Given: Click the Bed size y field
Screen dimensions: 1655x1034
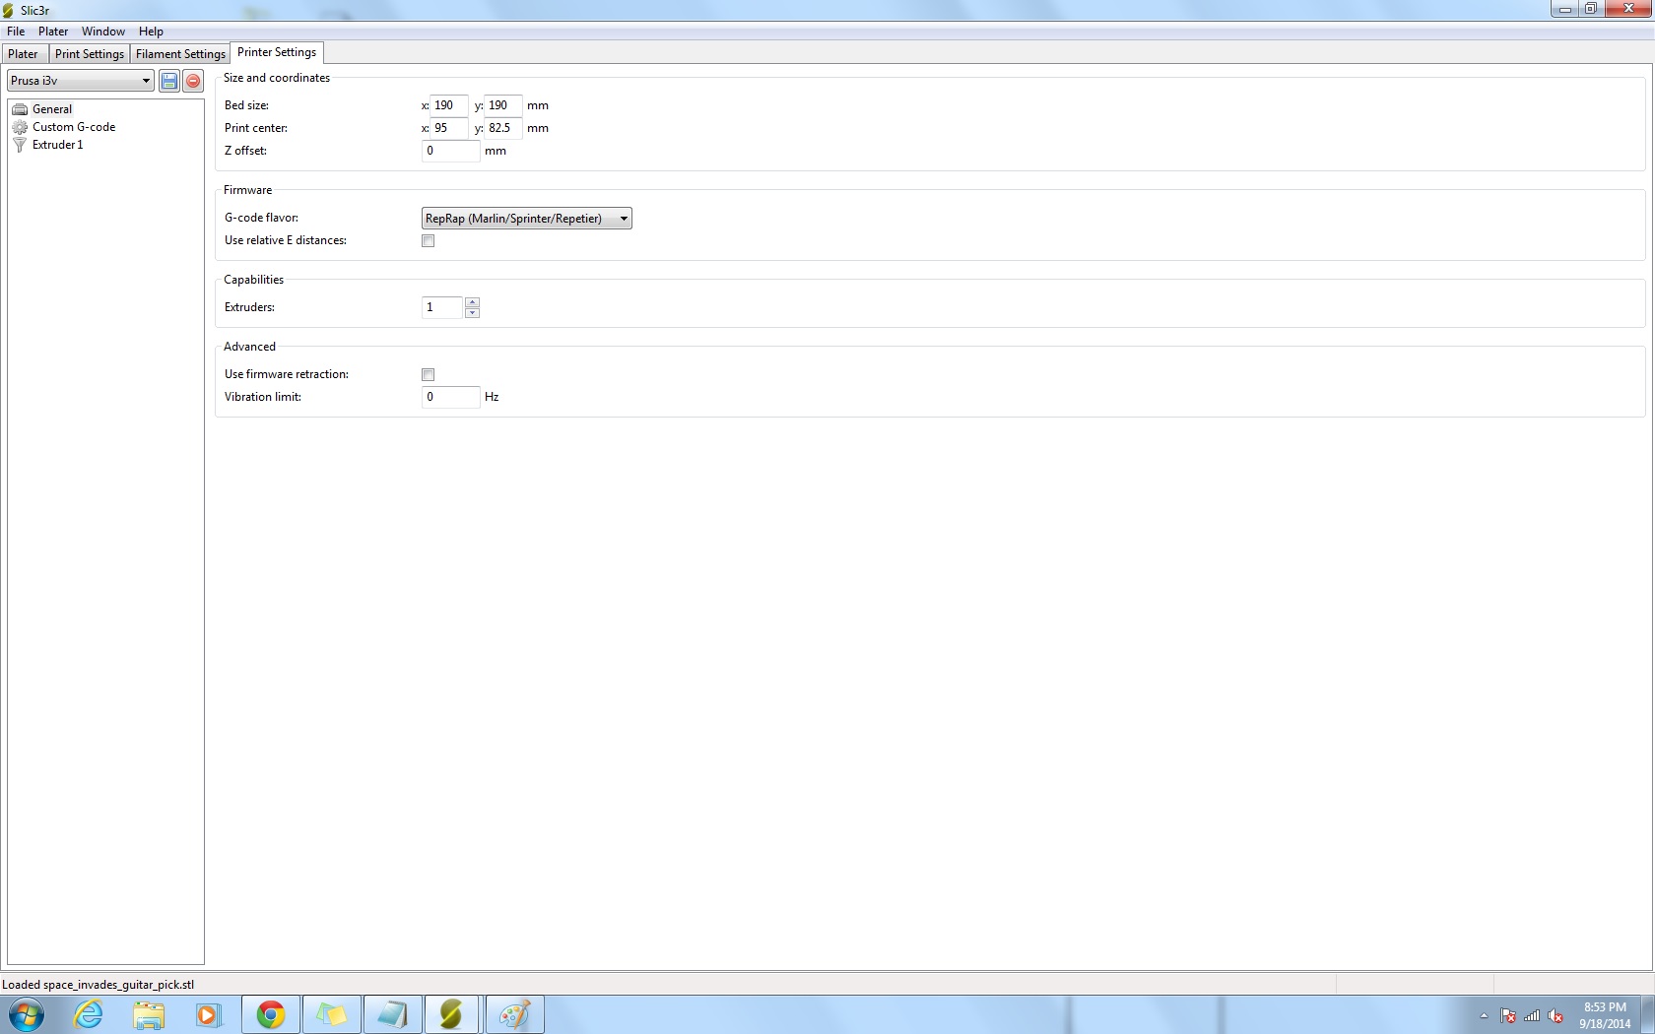Looking at the screenshot, I should pos(503,105).
